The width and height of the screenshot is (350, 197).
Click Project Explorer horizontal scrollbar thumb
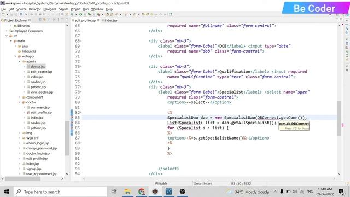coord(22,179)
